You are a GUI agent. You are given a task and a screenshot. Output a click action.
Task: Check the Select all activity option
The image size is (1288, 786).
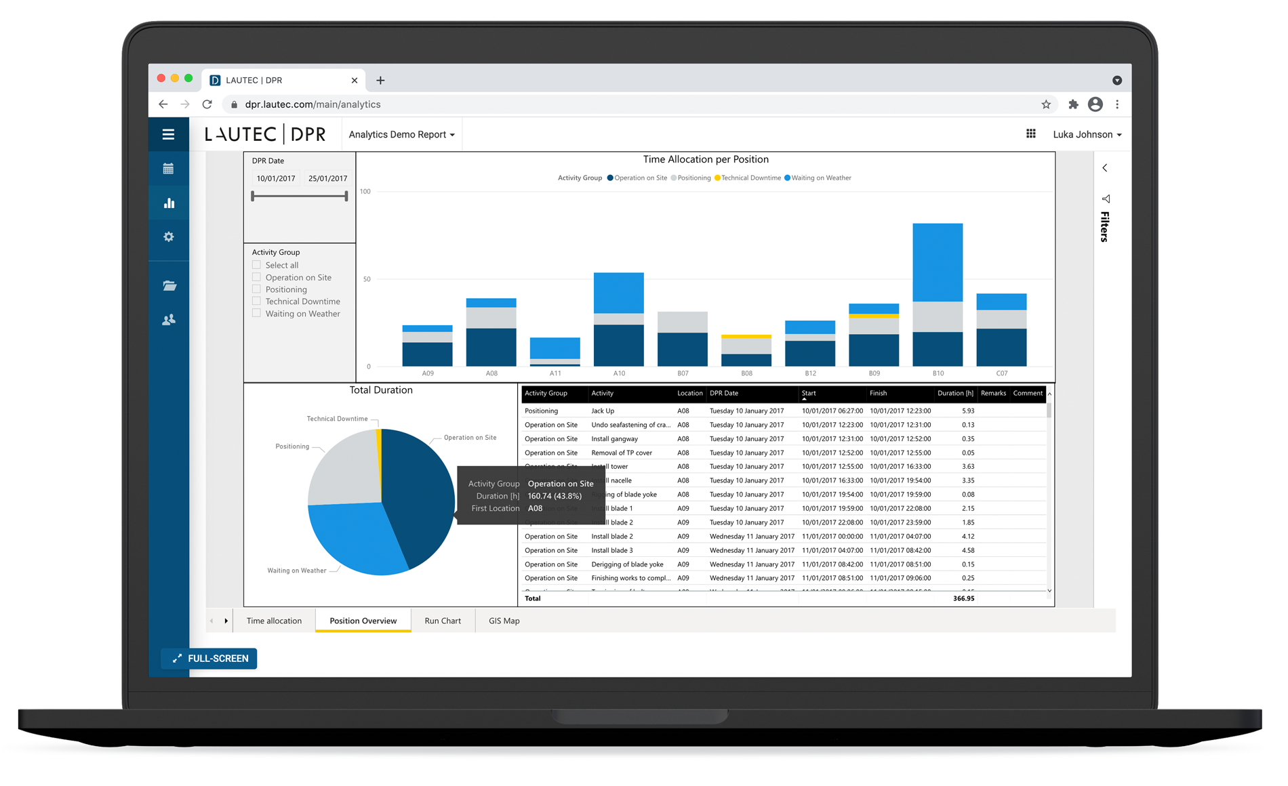pyautogui.click(x=257, y=264)
